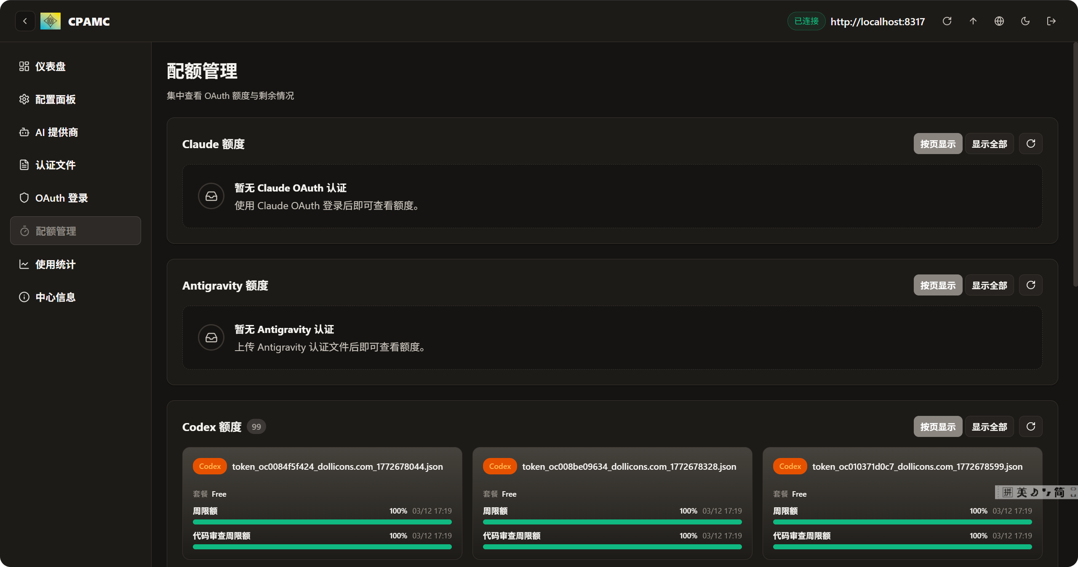The width and height of the screenshot is (1078, 567).
Task: Navigate to OAuth 登录 page
Action: coord(61,198)
